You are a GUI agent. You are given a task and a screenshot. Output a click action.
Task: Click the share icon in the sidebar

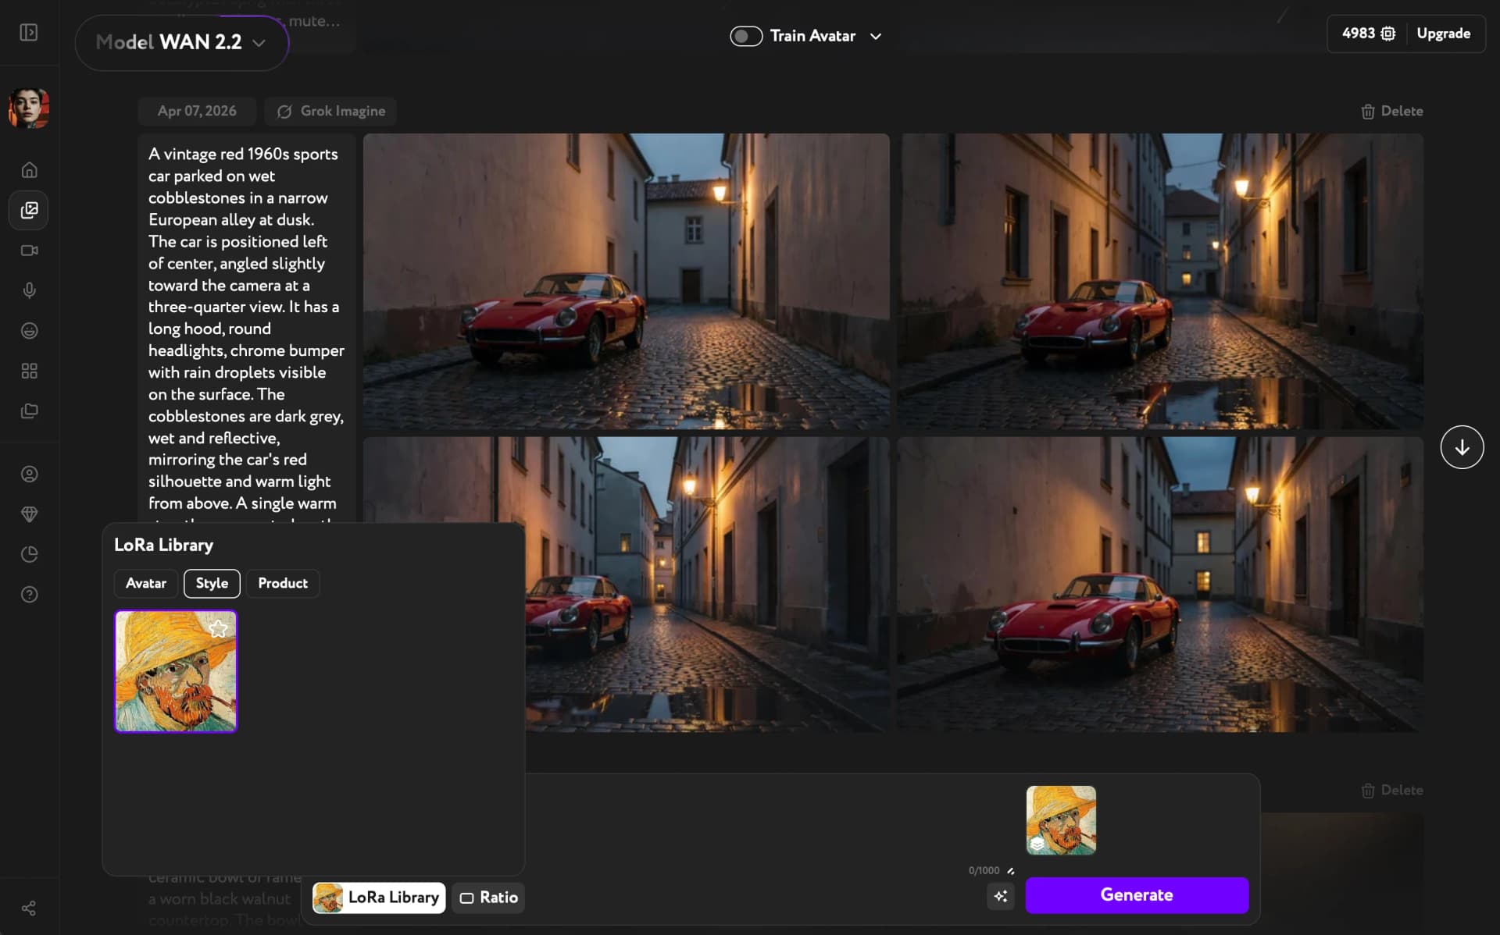coord(29,908)
